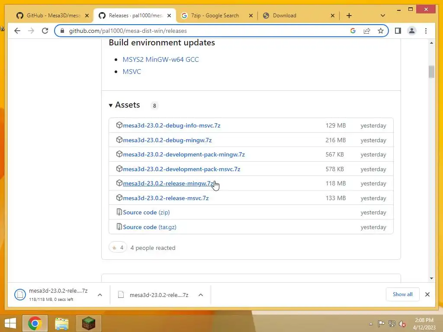
Task: Download mesa3d-23.0.2-development-pack-msvc.7z
Action: (x=182, y=169)
